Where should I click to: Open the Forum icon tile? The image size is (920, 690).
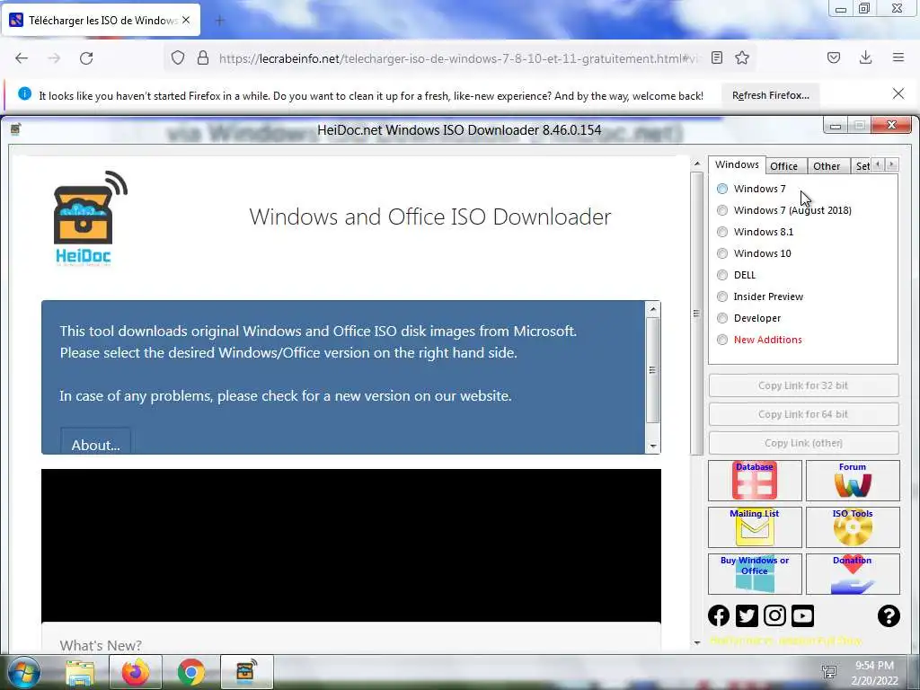(853, 481)
